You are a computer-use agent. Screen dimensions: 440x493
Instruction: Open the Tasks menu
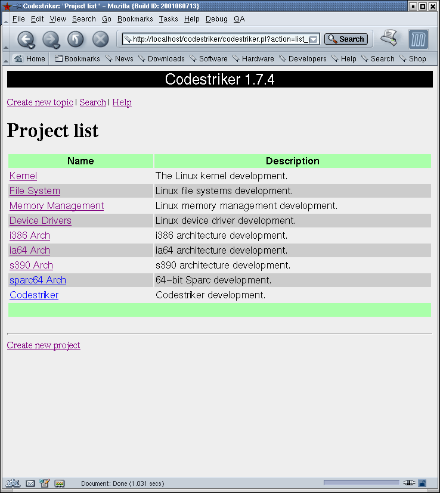coord(168,19)
